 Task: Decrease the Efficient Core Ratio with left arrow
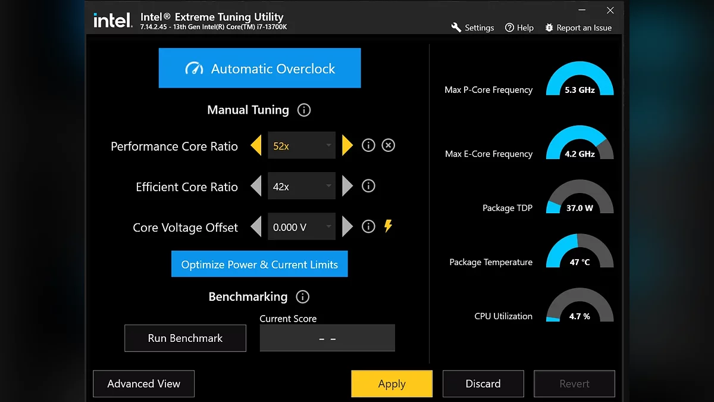(x=256, y=186)
